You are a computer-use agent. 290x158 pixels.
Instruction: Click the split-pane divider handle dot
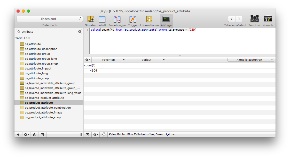click(x=179, y=56)
